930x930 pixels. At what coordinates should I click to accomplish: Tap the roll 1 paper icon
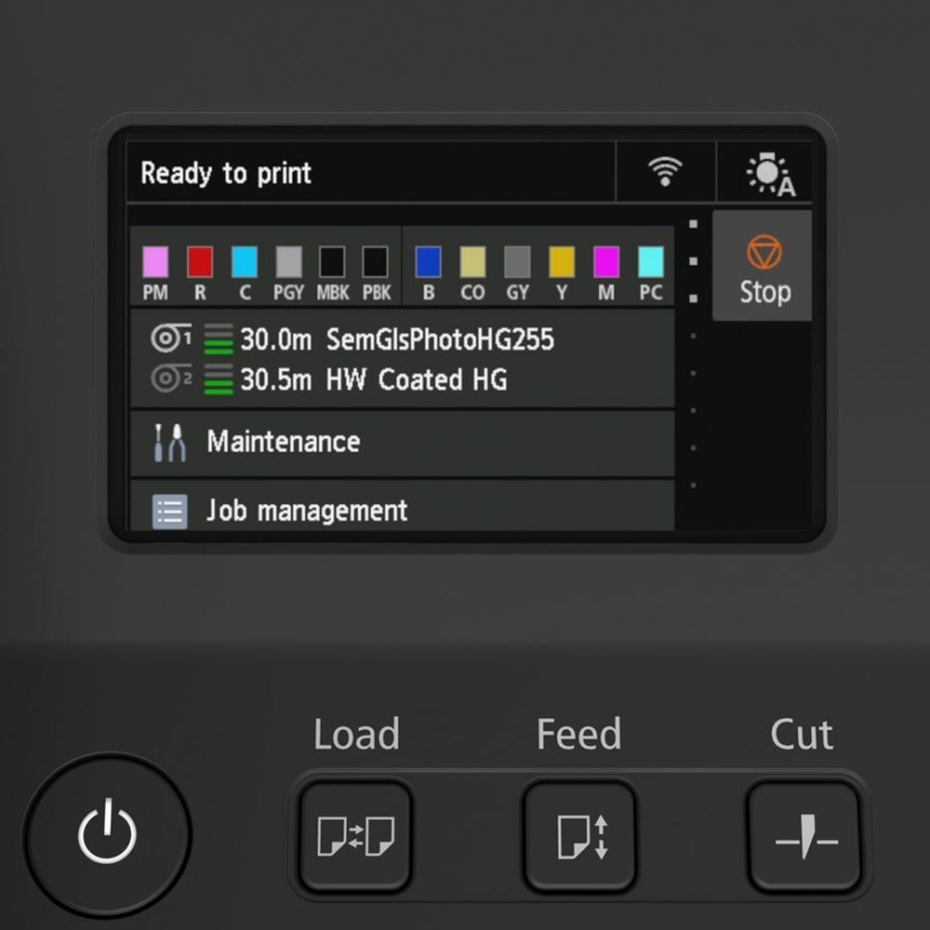coord(170,339)
